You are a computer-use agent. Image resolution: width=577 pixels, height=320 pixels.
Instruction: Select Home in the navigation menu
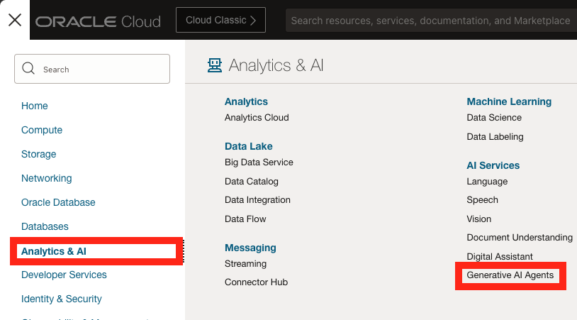coord(35,106)
